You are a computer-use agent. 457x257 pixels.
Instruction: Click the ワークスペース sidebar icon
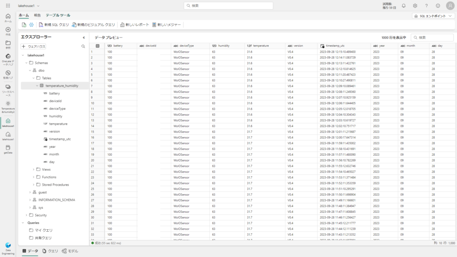coord(8,89)
